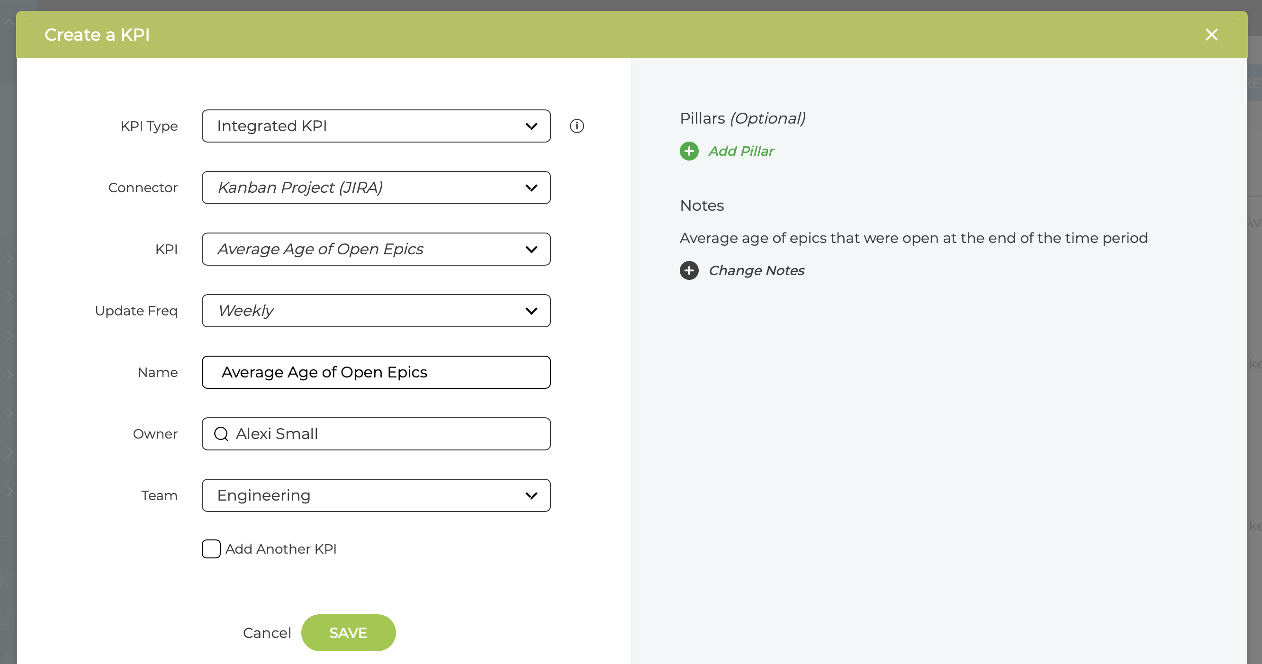Click into the Name input field

point(376,372)
